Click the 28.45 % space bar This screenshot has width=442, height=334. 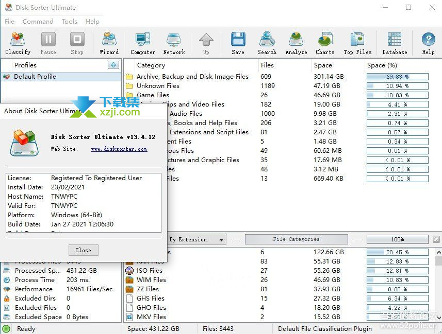pyautogui.click(x=398, y=252)
